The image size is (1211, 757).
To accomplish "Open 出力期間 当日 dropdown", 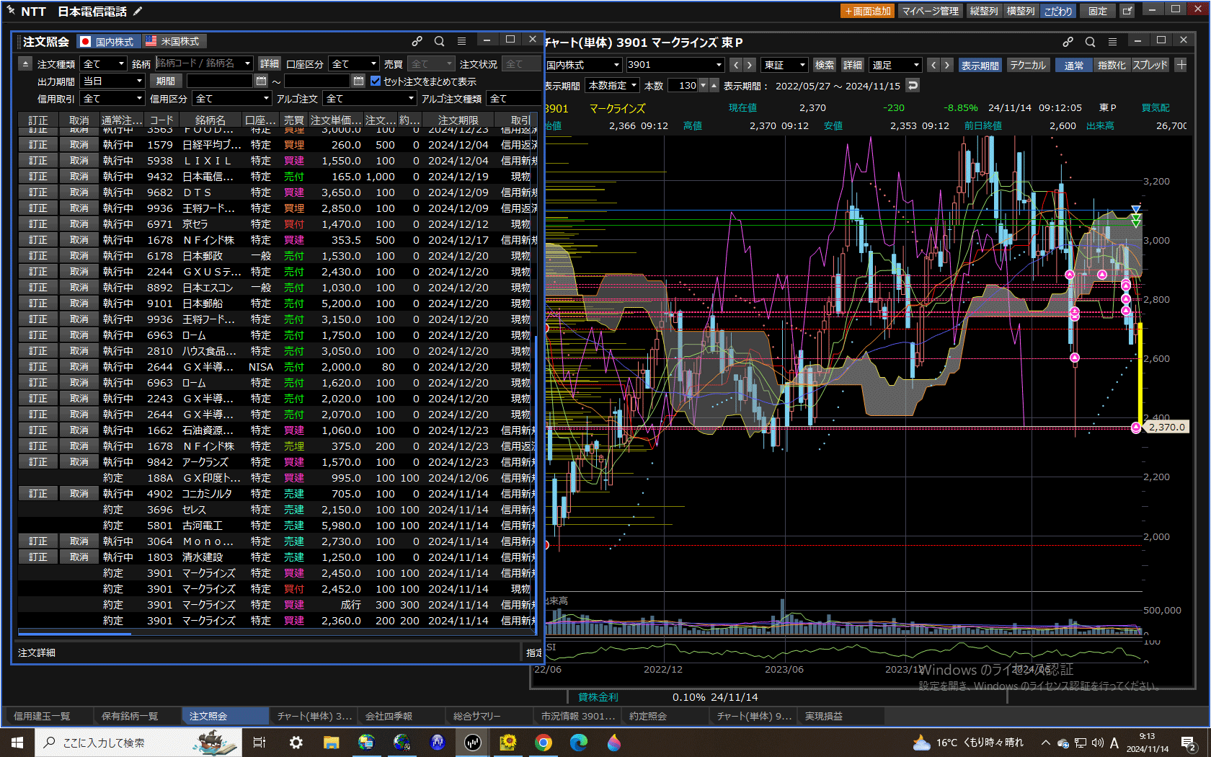I will pos(112,81).
